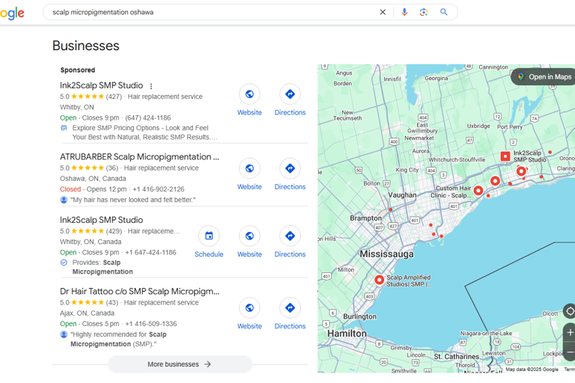This screenshot has height=383, width=575.
Task: Click the phone number +1 416-509-1336
Action: [x=151, y=324]
